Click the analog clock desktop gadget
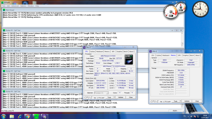The height and width of the screenshot is (119, 212). pos(201,9)
